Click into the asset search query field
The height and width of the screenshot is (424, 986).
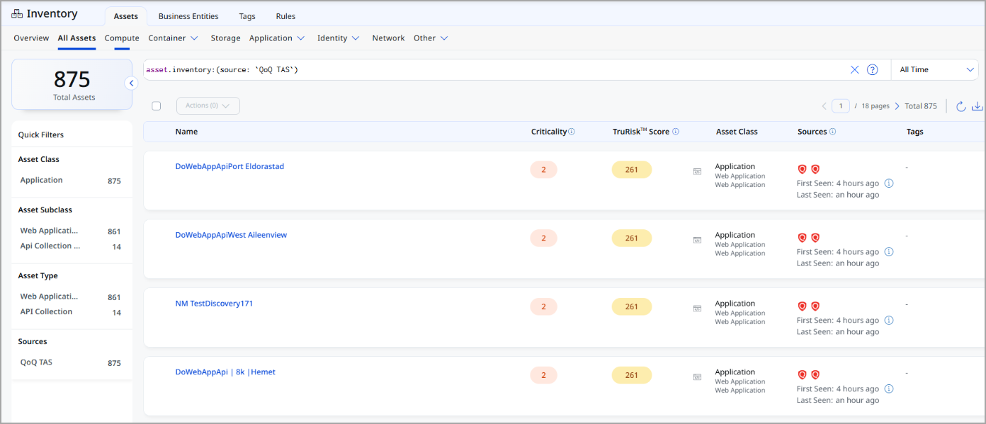pyautogui.click(x=494, y=69)
